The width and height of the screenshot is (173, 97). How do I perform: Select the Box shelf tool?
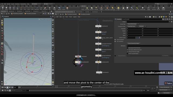click(3, 8)
